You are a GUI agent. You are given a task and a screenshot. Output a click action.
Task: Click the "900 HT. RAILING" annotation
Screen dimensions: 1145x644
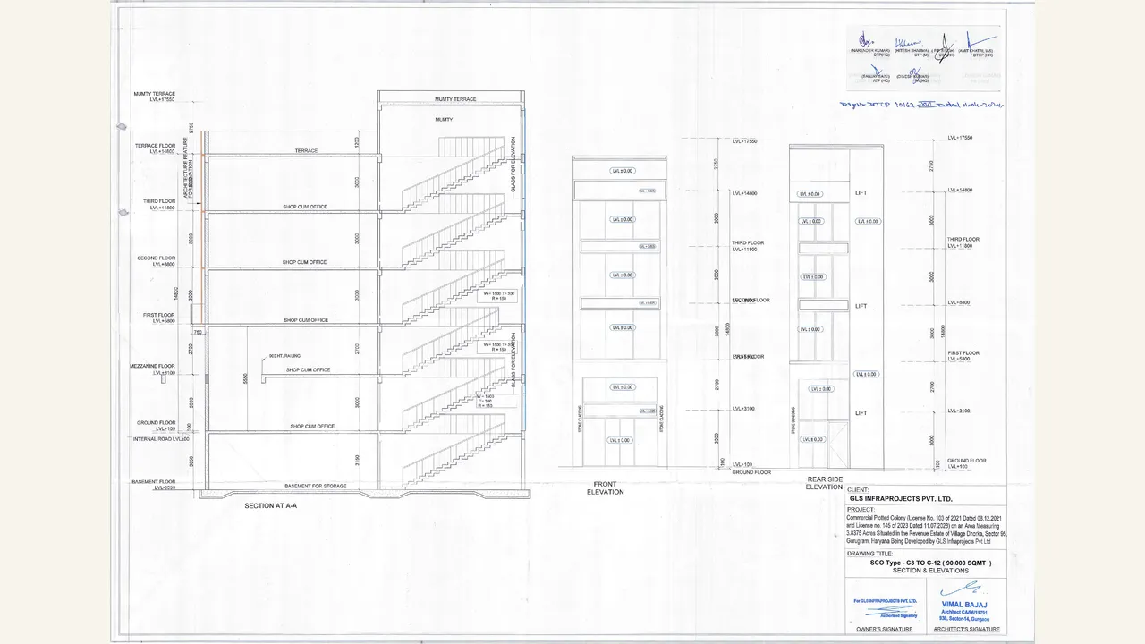[x=283, y=356]
